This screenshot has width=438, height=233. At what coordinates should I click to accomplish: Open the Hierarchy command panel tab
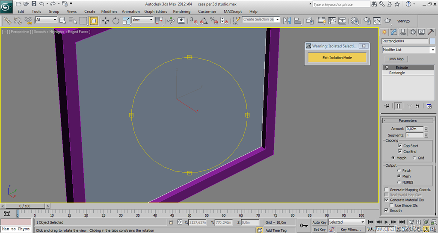point(403,32)
